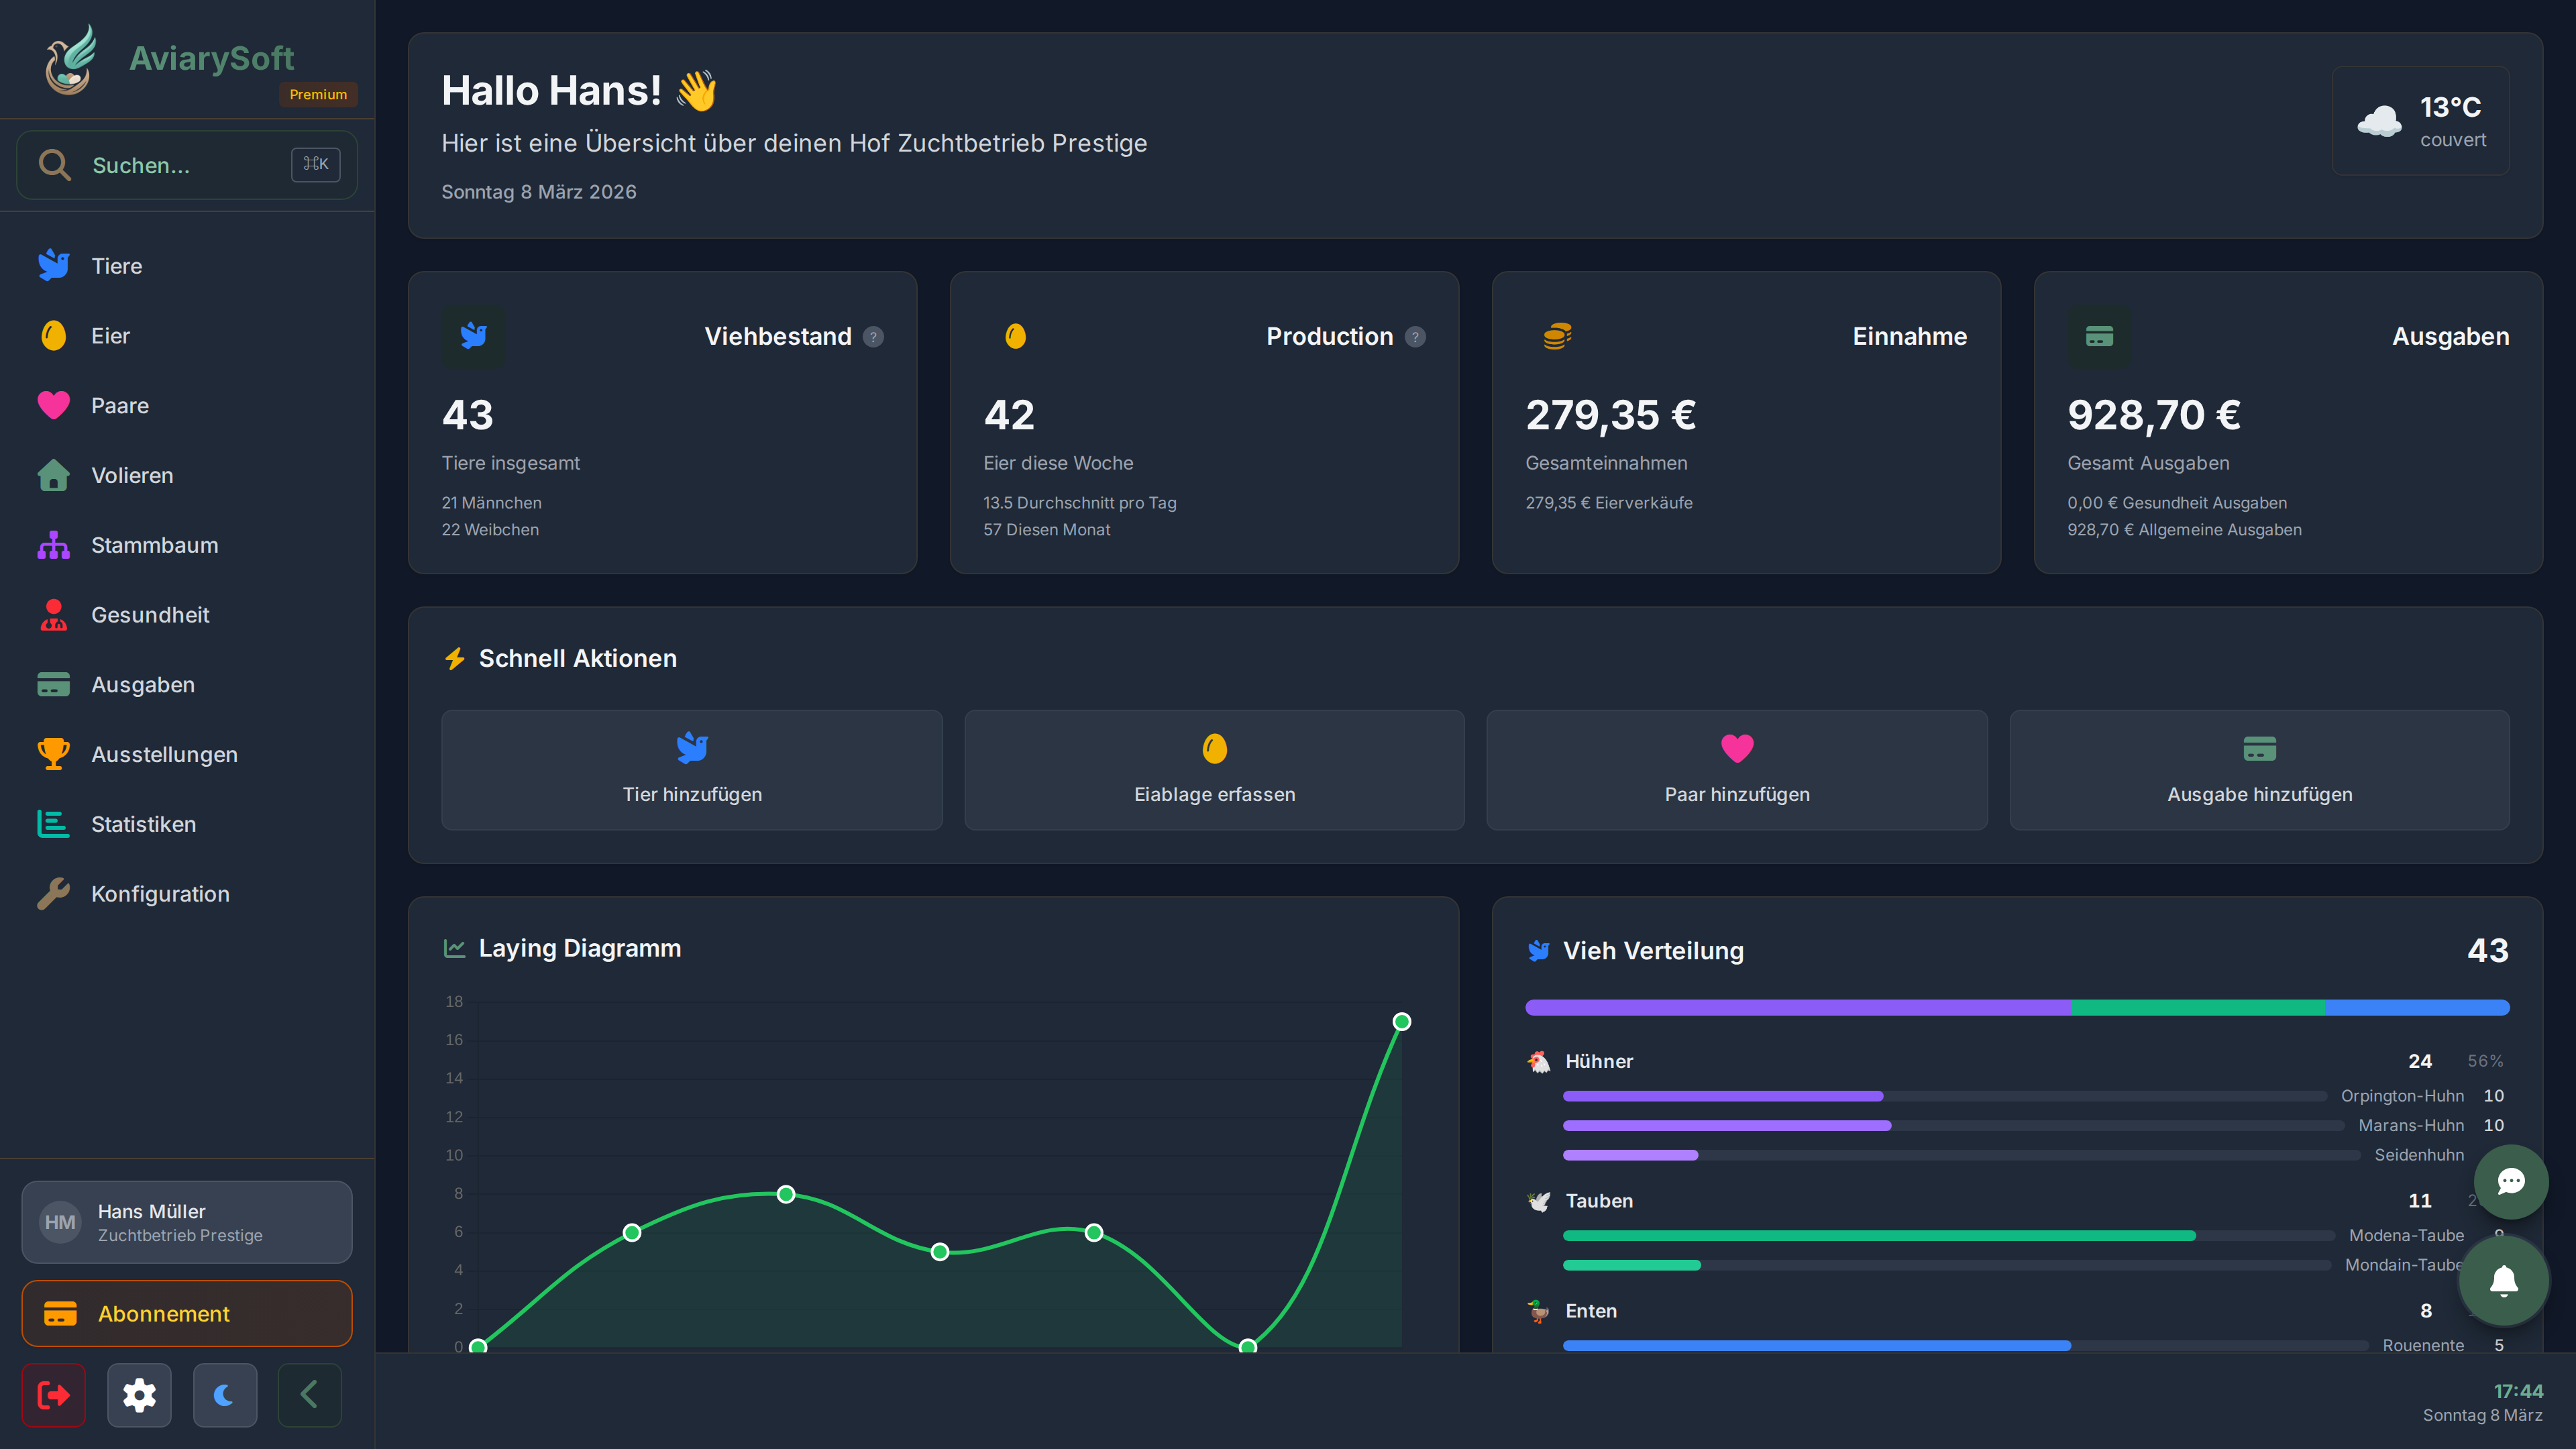Open the Abonnement page
Viewport: 2576px width, 1449px height.
tap(186, 1314)
